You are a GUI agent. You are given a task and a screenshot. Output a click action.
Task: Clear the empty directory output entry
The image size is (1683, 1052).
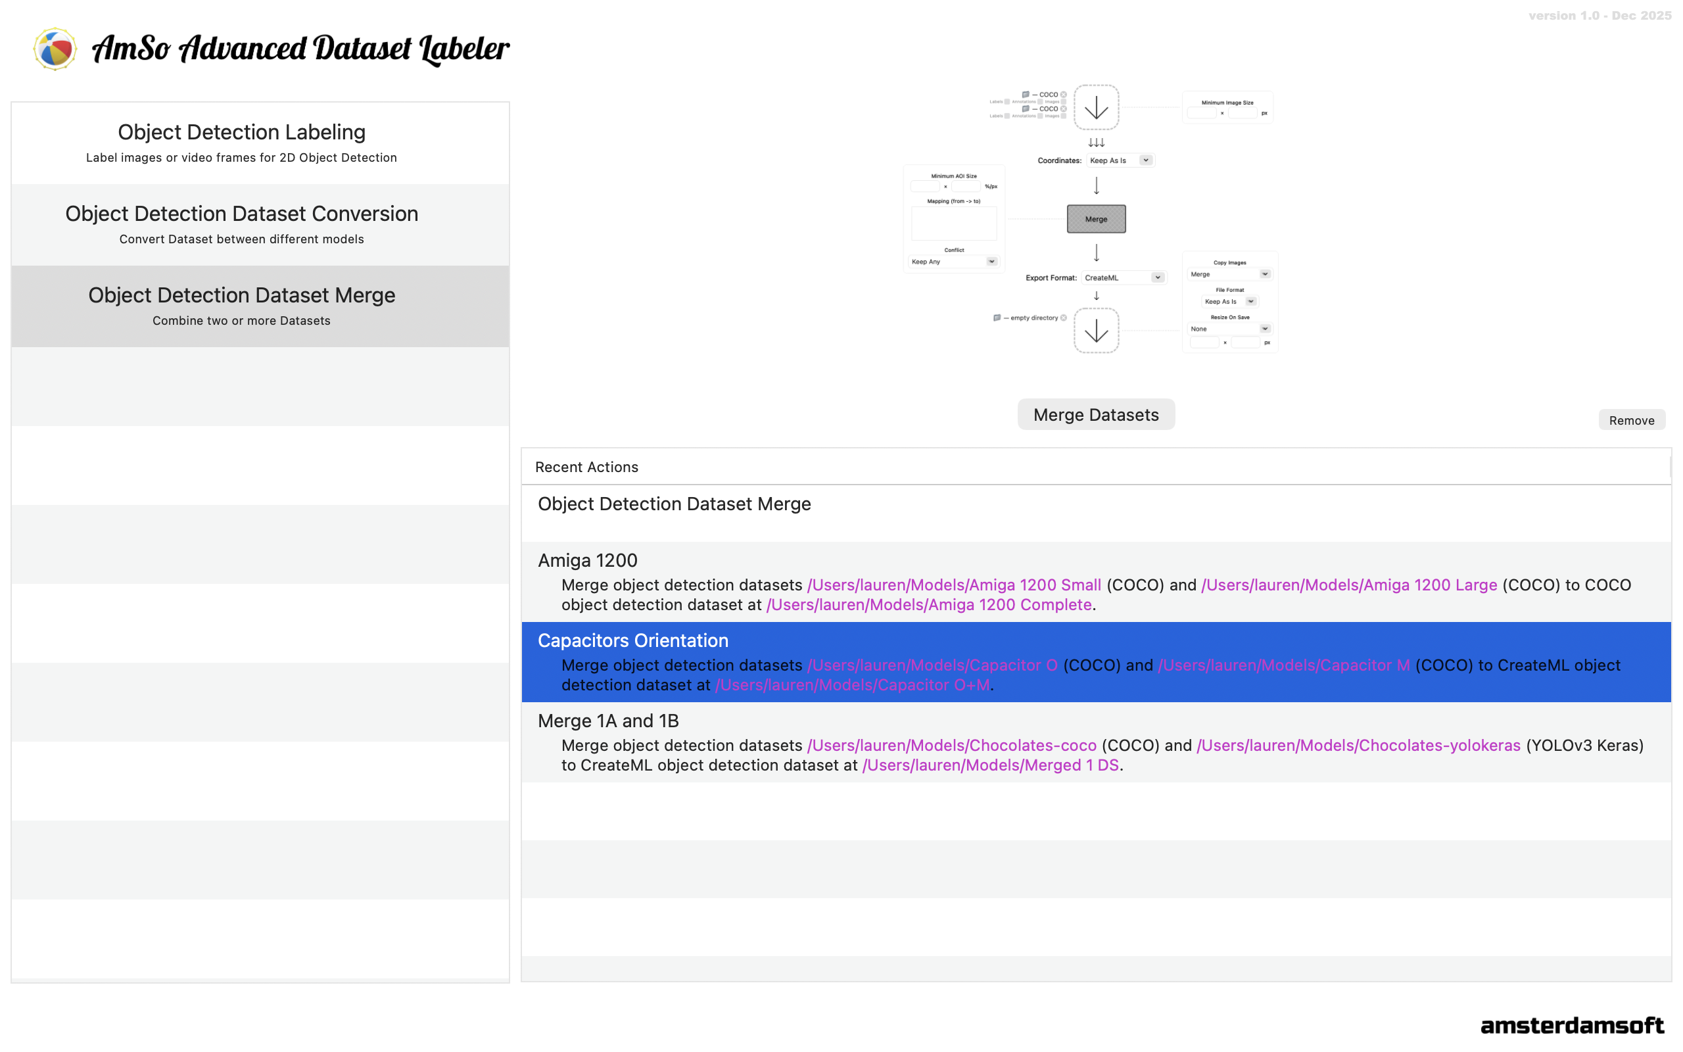pos(1063,318)
